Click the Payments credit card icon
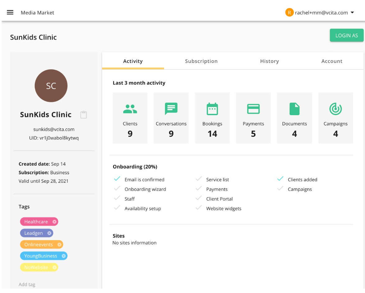This screenshot has width=365, height=293. coord(253,109)
